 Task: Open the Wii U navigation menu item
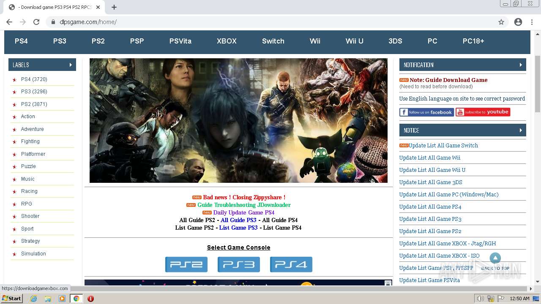pos(355,41)
